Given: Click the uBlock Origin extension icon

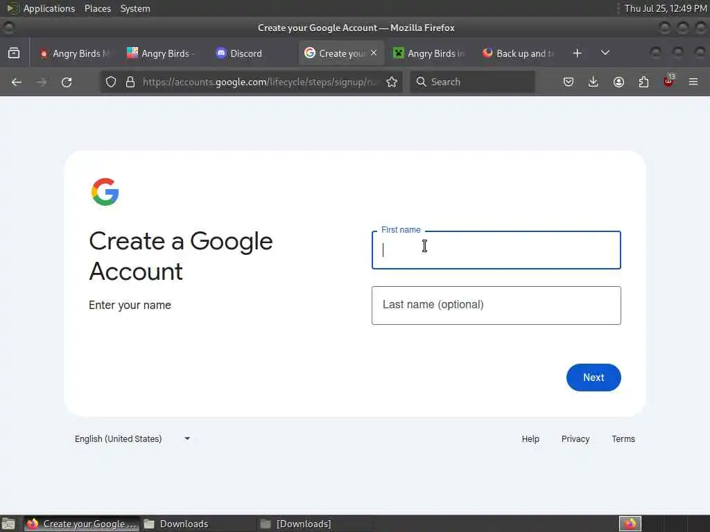Looking at the screenshot, I should tap(669, 81).
